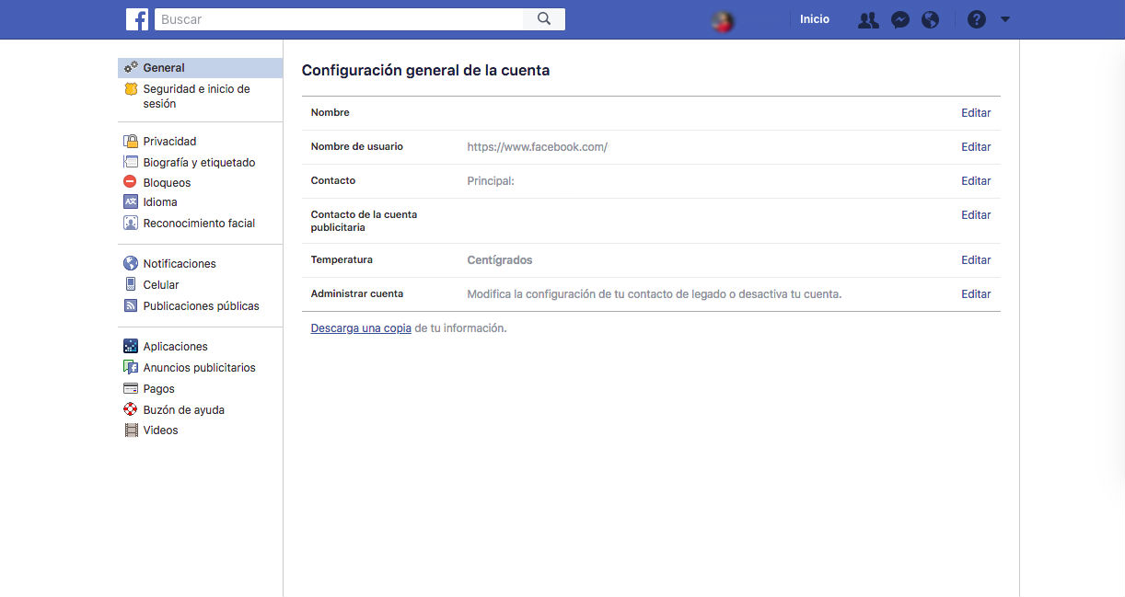Select General settings menu item
Image resolution: width=1125 pixels, height=597 pixels.
tap(200, 68)
